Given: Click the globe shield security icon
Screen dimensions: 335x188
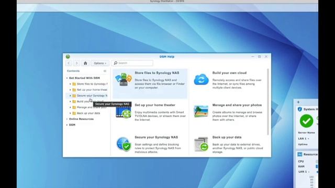Looking at the screenshot, I should 124,144.
